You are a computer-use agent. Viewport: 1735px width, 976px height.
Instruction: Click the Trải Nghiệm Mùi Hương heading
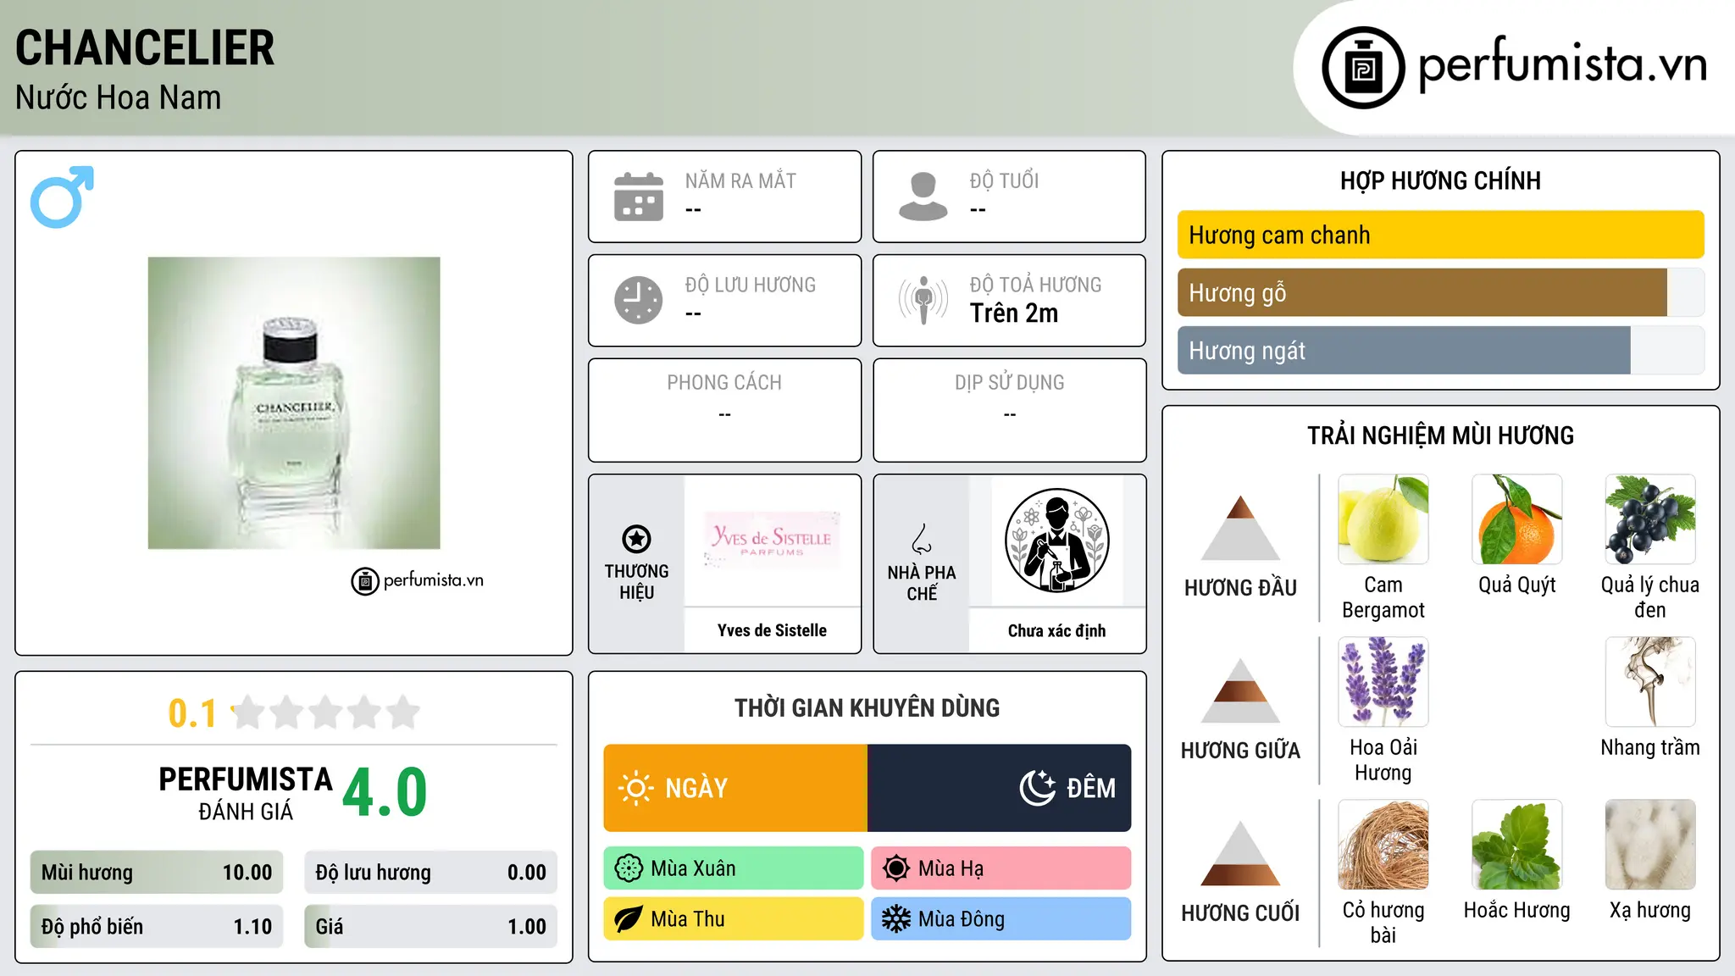coord(1440,435)
